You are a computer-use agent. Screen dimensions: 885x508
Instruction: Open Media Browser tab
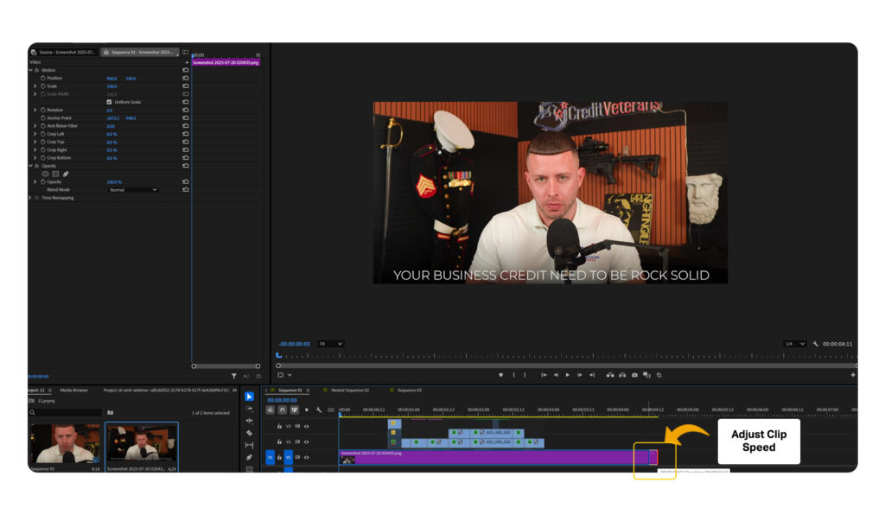click(74, 390)
